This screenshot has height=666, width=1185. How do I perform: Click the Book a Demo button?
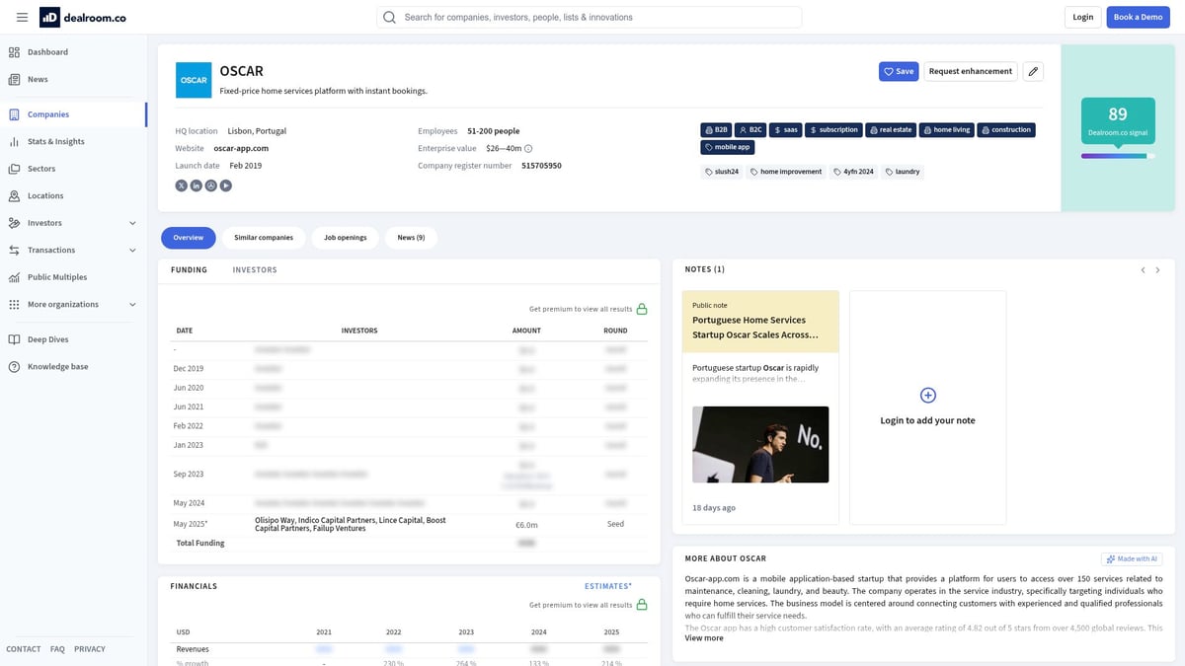click(x=1137, y=17)
